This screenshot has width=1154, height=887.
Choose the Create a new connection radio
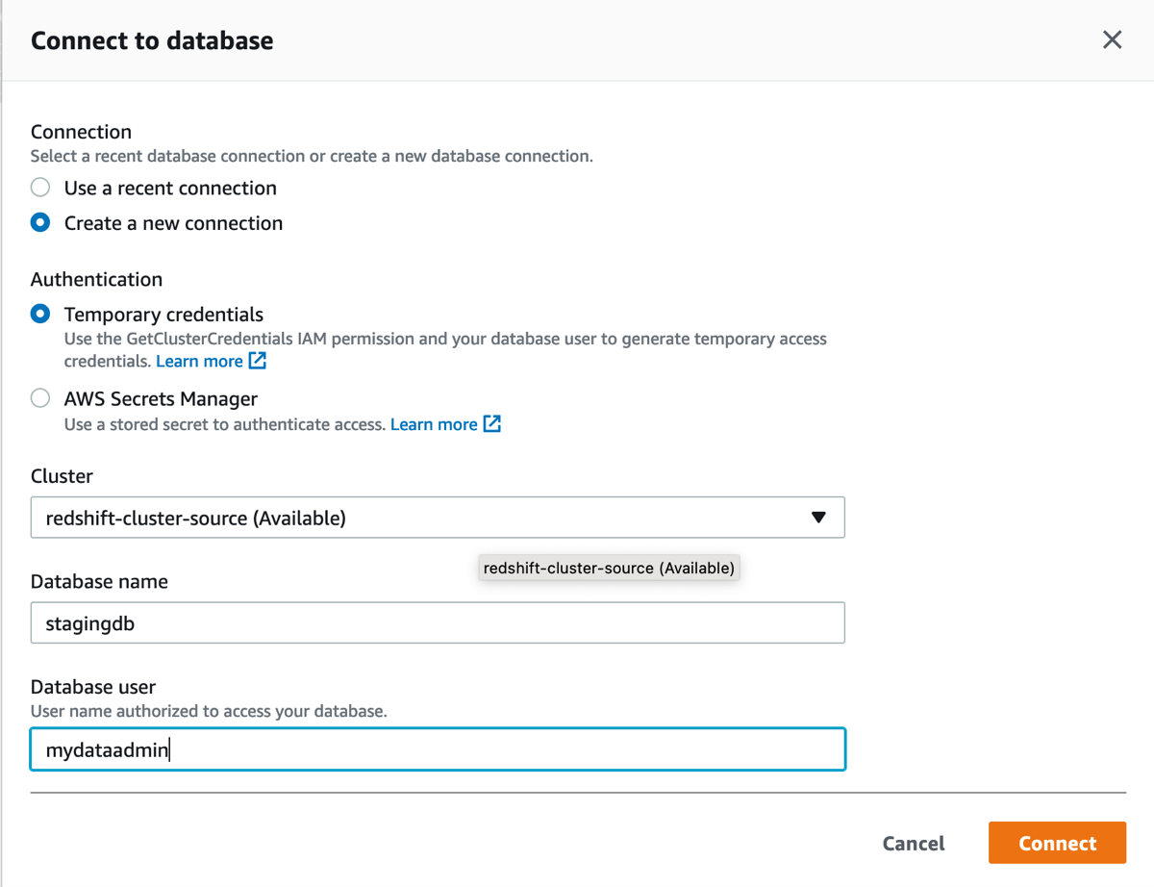coord(40,223)
